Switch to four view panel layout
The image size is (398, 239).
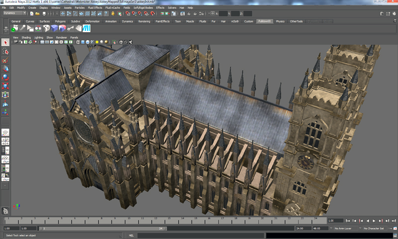coord(5,142)
